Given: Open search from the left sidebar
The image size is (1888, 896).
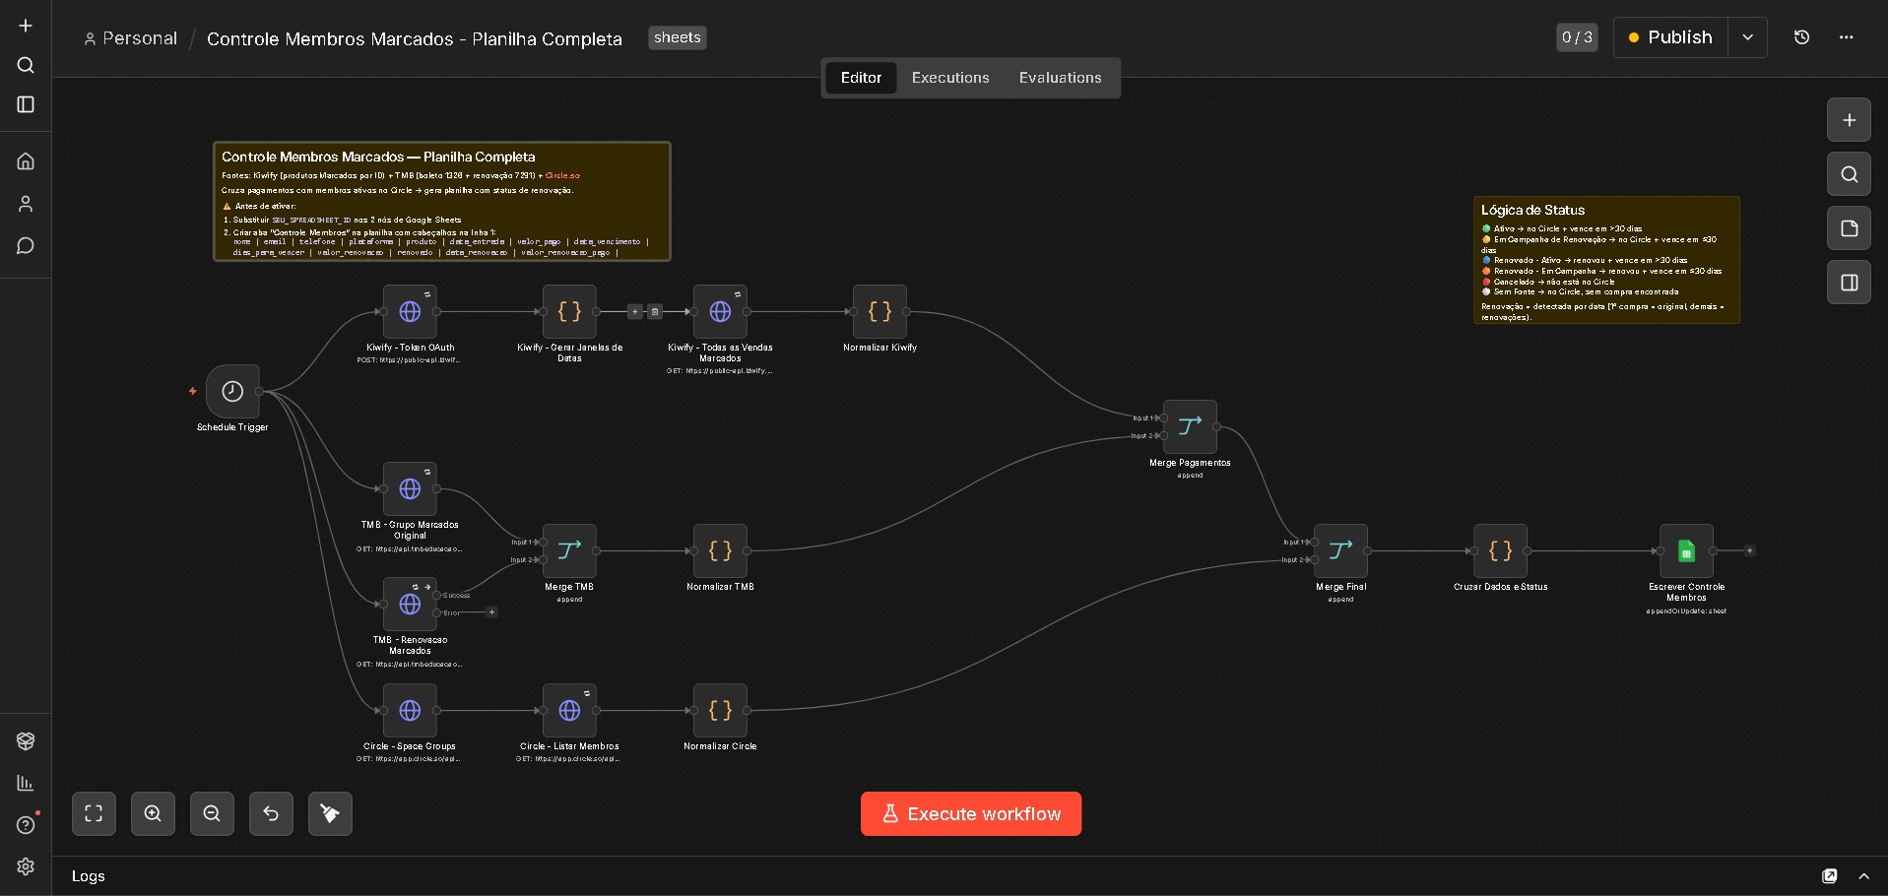Looking at the screenshot, I should coord(26,65).
